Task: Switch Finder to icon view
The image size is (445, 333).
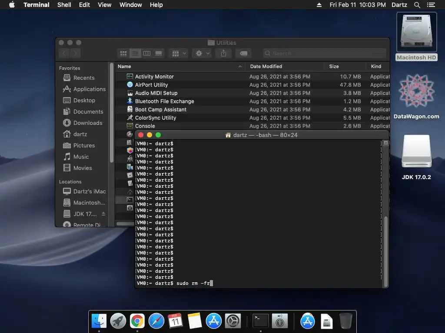Action: click(x=123, y=53)
